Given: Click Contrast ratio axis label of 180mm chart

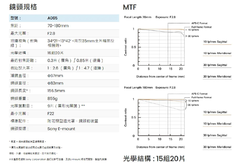Looking at the screenshot, I should pyautogui.click(x=126, y=117).
